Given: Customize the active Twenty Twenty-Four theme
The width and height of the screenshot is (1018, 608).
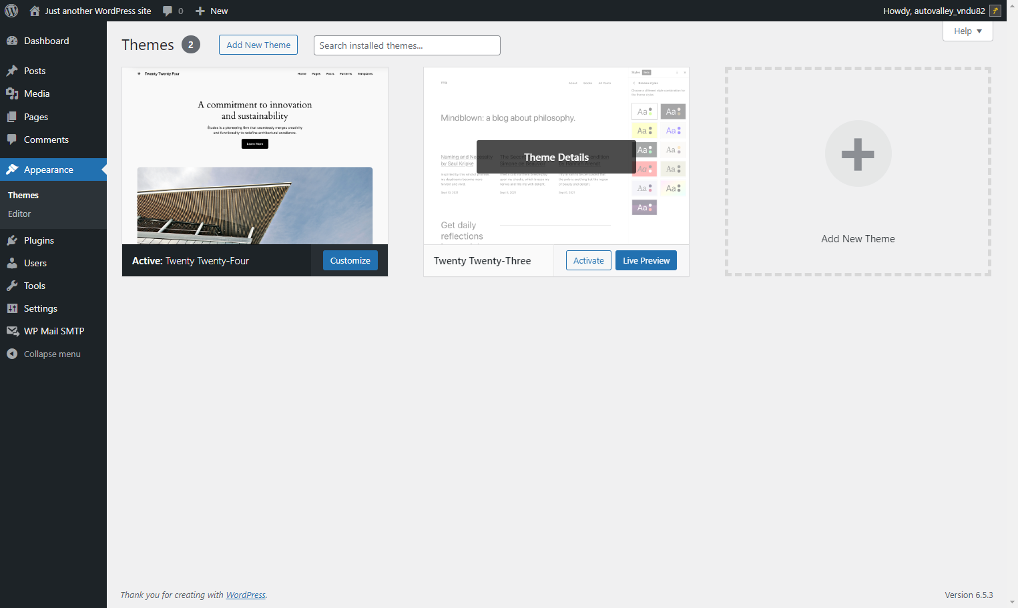Looking at the screenshot, I should pos(350,260).
